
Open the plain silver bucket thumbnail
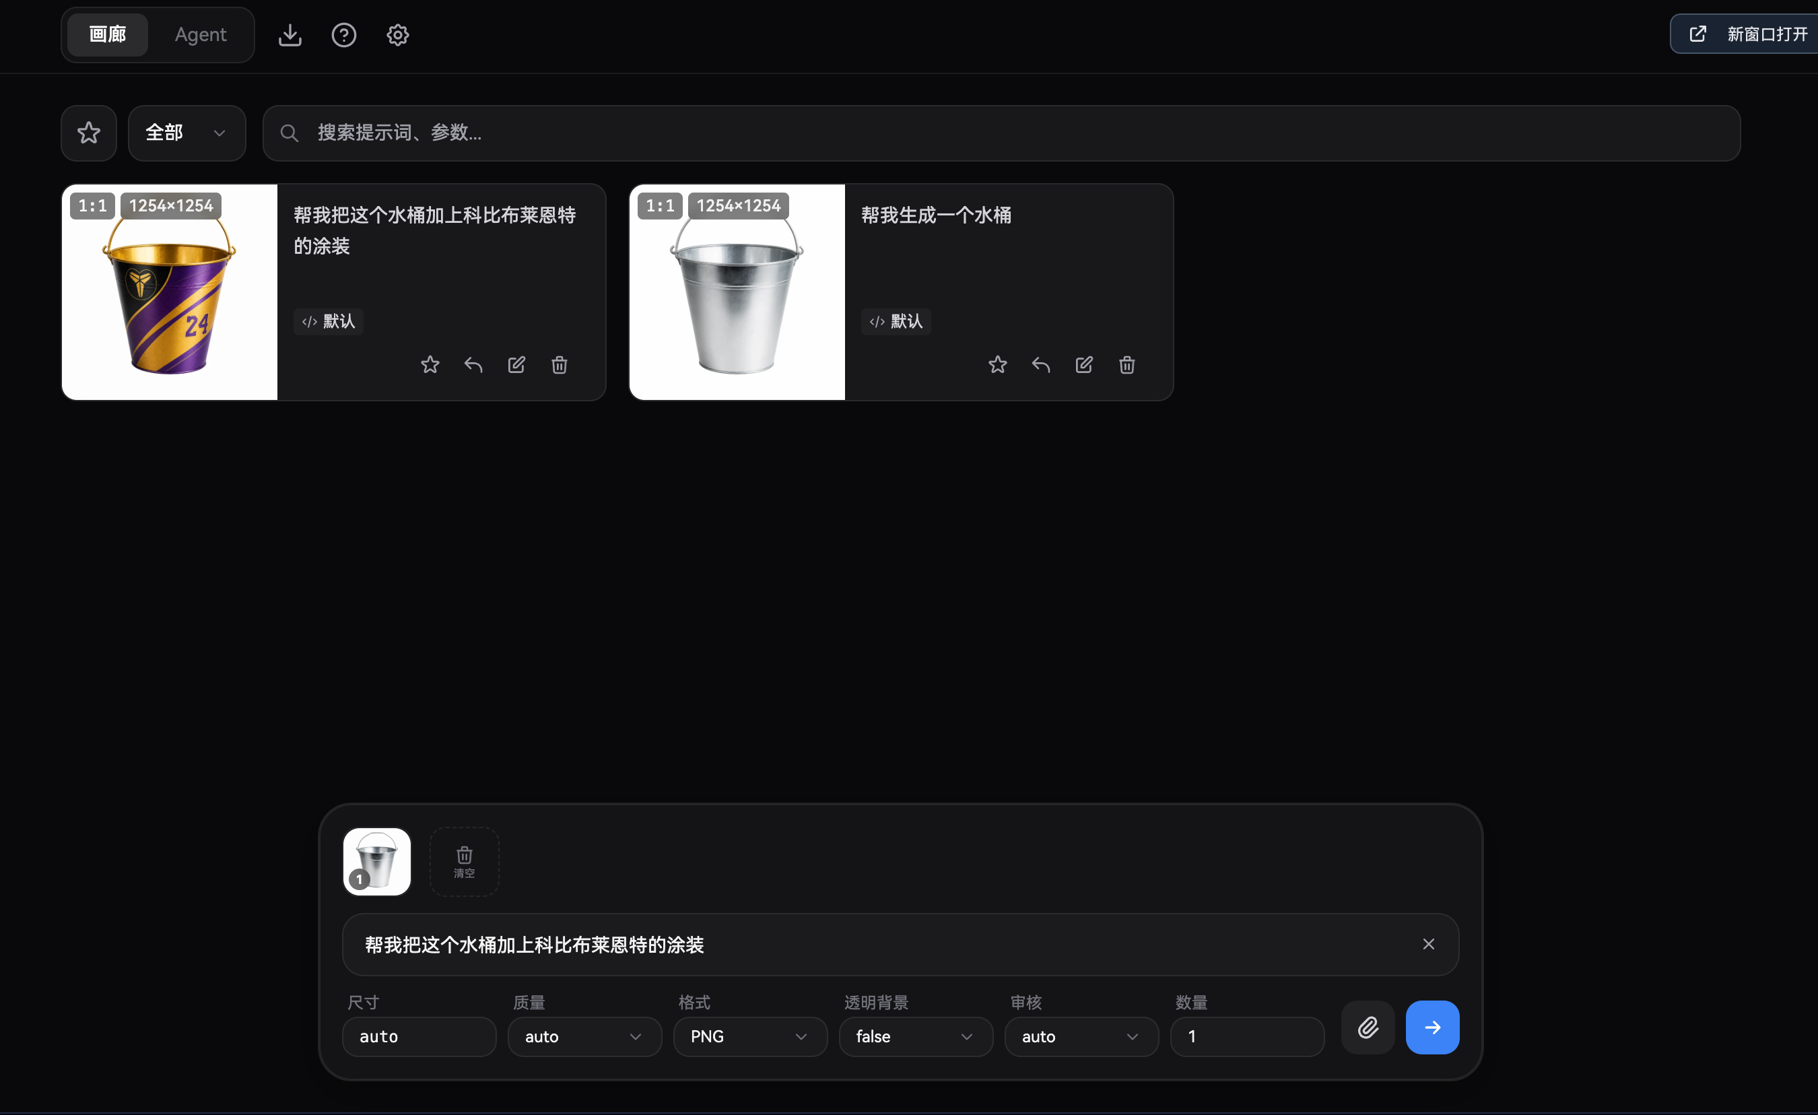click(737, 292)
